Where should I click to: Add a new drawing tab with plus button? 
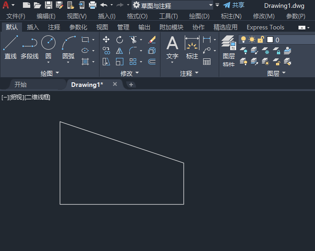coord(131,85)
